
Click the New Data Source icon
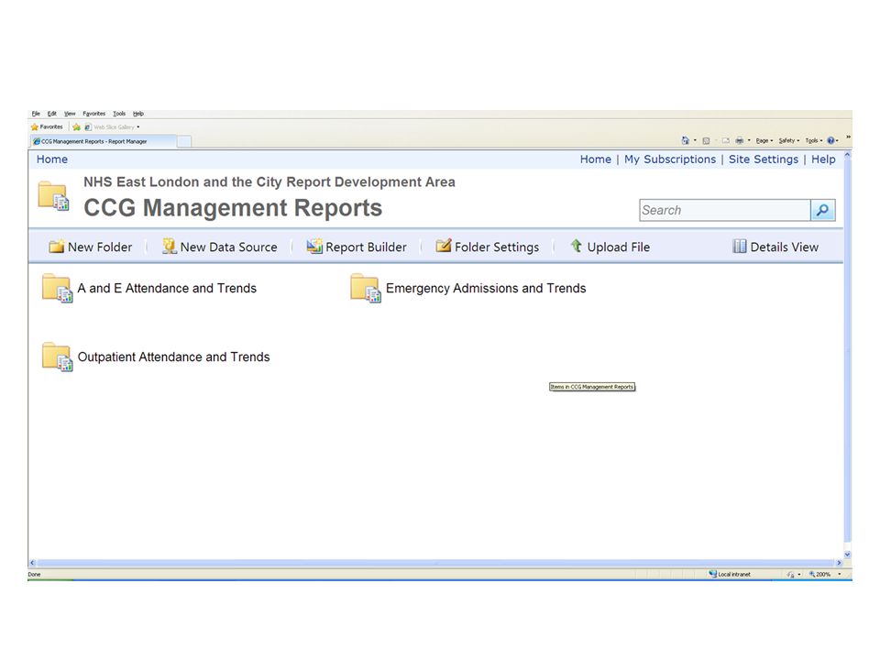[x=169, y=246]
